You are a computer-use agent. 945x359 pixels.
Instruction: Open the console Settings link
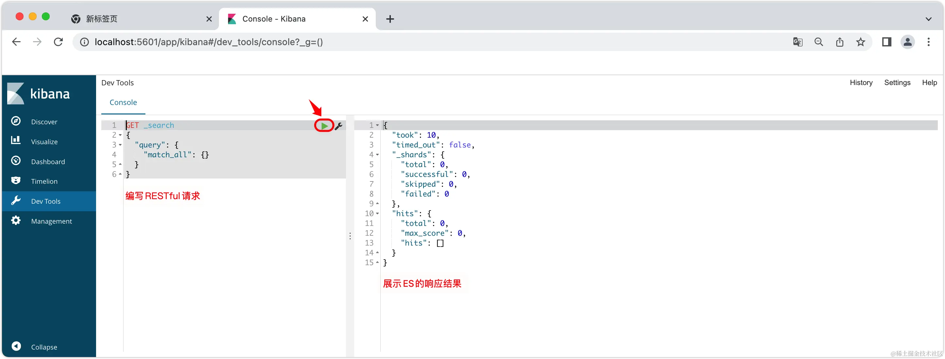pyautogui.click(x=897, y=83)
